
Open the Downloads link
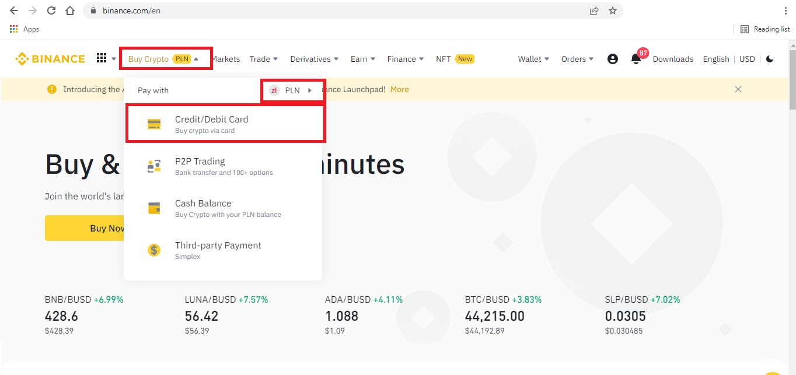point(673,59)
